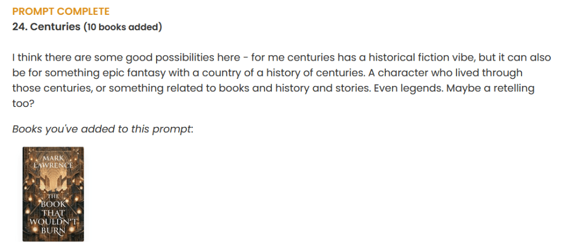
Task: Open The Book That Wouldn't Burn cover thumbnail
Action: point(53,194)
